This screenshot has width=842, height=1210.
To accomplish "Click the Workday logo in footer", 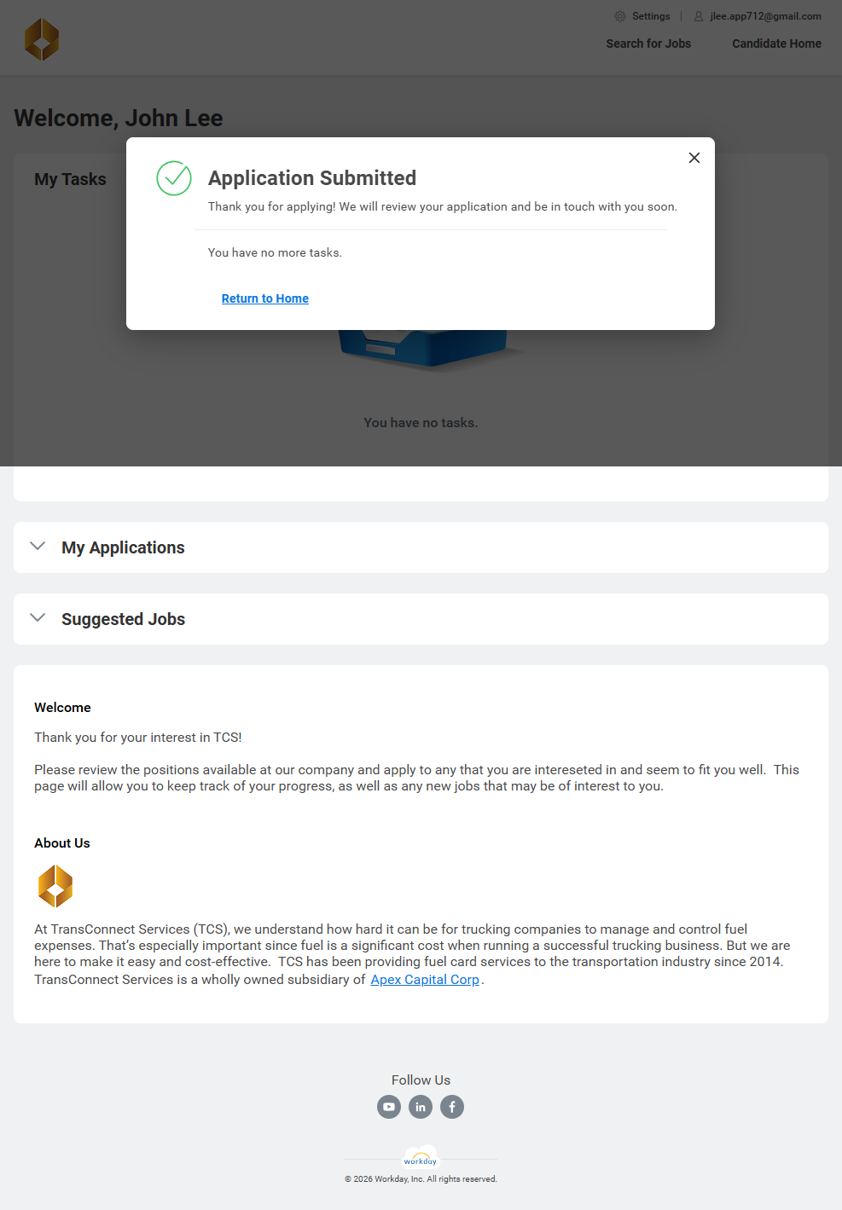I will (x=421, y=1158).
